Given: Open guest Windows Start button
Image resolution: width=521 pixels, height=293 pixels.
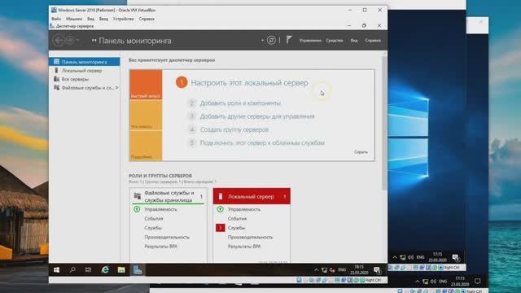Looking at the screenshot, I should click(x=56, y=269).
